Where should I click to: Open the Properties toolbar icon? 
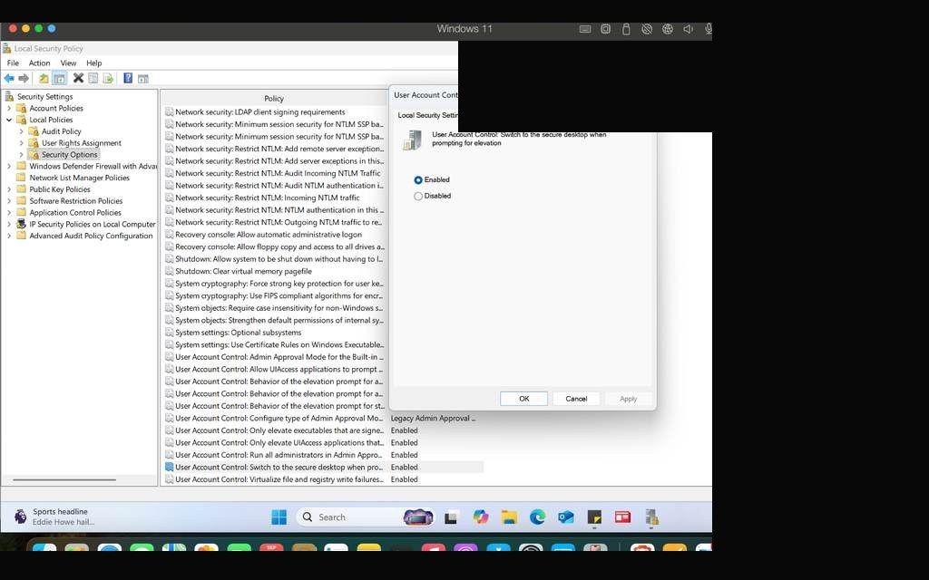click(93, 78)
